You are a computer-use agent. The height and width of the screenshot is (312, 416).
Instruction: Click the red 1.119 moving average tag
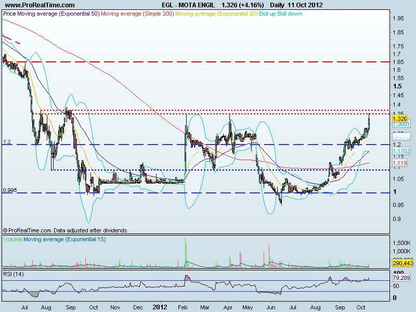pyautogui.click(x=399, y=163)
